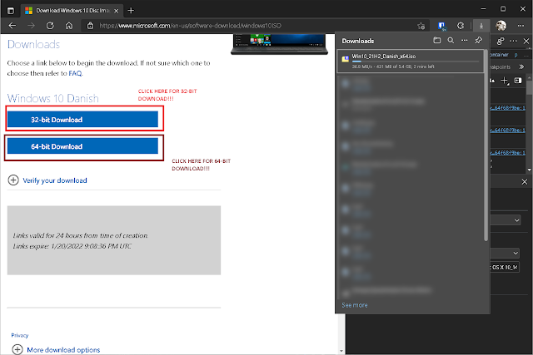Click the address bar URL
This screenshot has height=355, width=533.
[x=191, y=26]
